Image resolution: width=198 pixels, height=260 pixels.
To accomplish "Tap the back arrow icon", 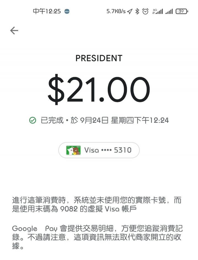I will [14, 30].
